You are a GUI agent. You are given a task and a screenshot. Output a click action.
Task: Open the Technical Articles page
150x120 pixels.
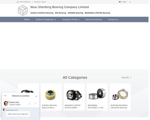tap(94, 20)
